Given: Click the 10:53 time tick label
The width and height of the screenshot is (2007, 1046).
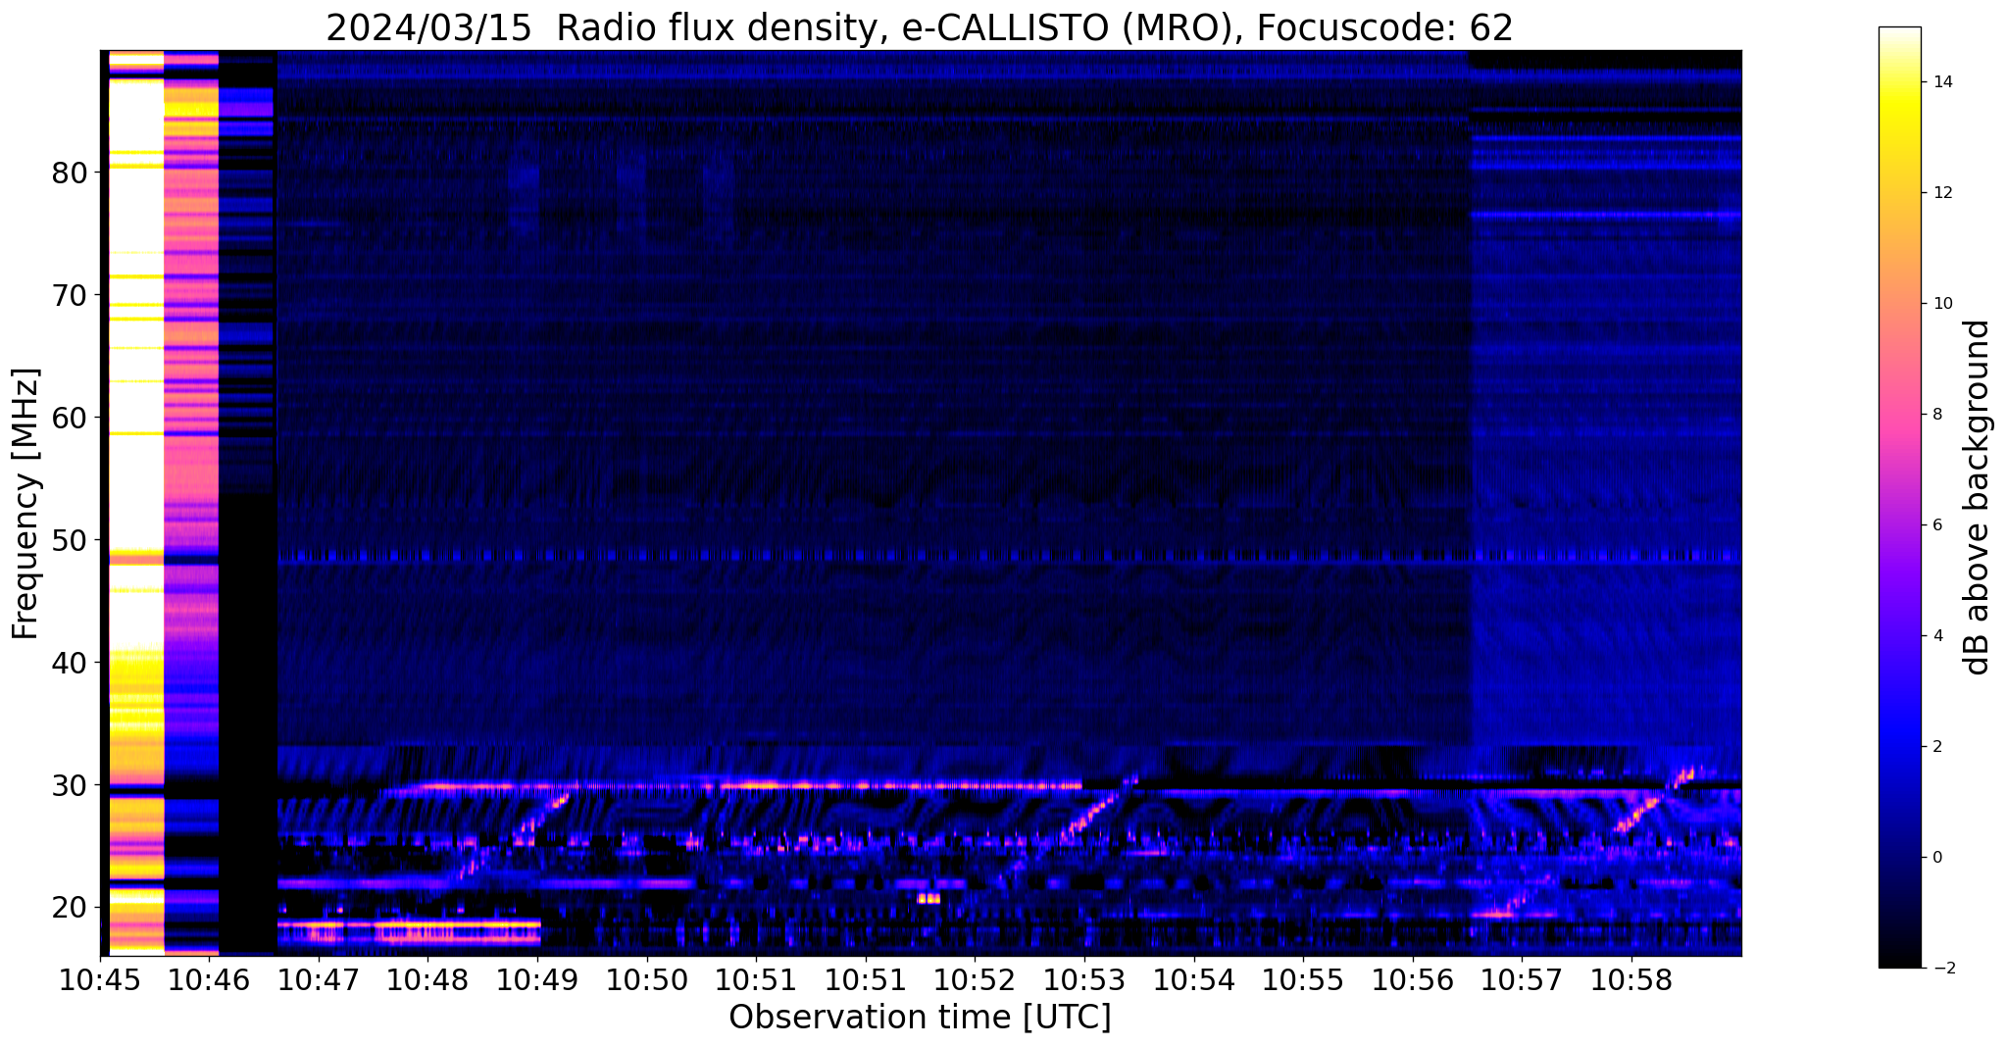Looking at the screenshot, I should click(x=1084, y=979).
